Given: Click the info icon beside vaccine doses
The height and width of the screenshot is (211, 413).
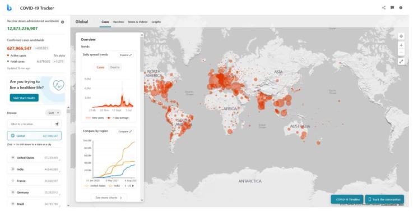Looking at the screenshot, I should click(62, 22).
